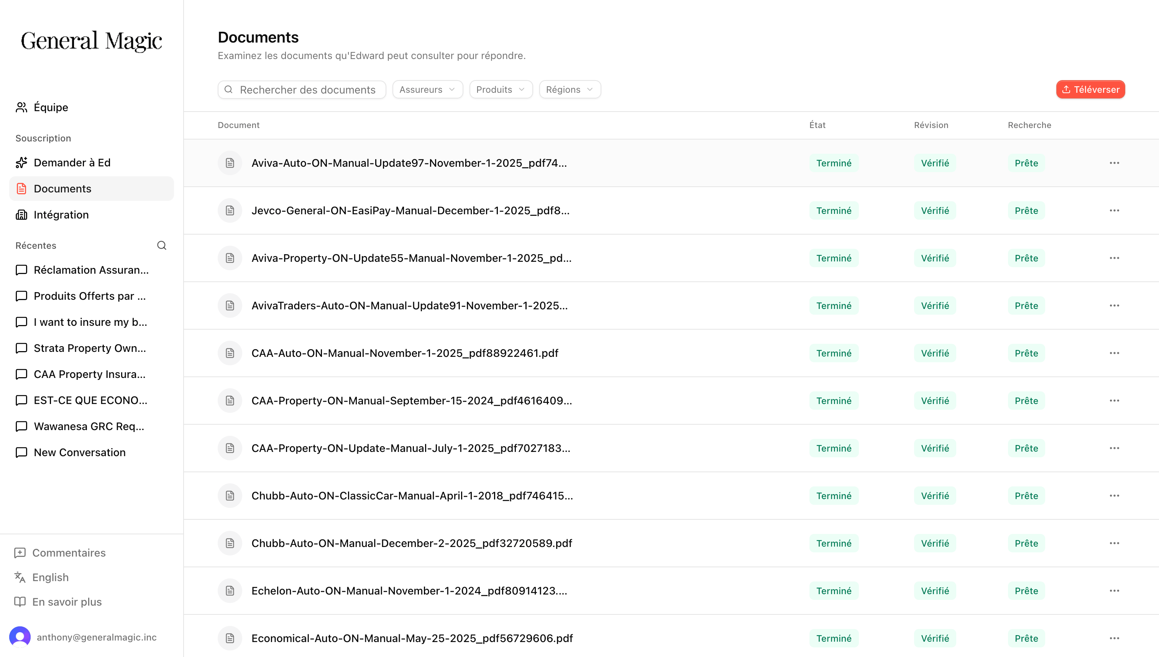This screenshot has height=657, width=1159.
Task: Open the 'I want to insure my b...' conversation
Action: (x=92, y=322)
